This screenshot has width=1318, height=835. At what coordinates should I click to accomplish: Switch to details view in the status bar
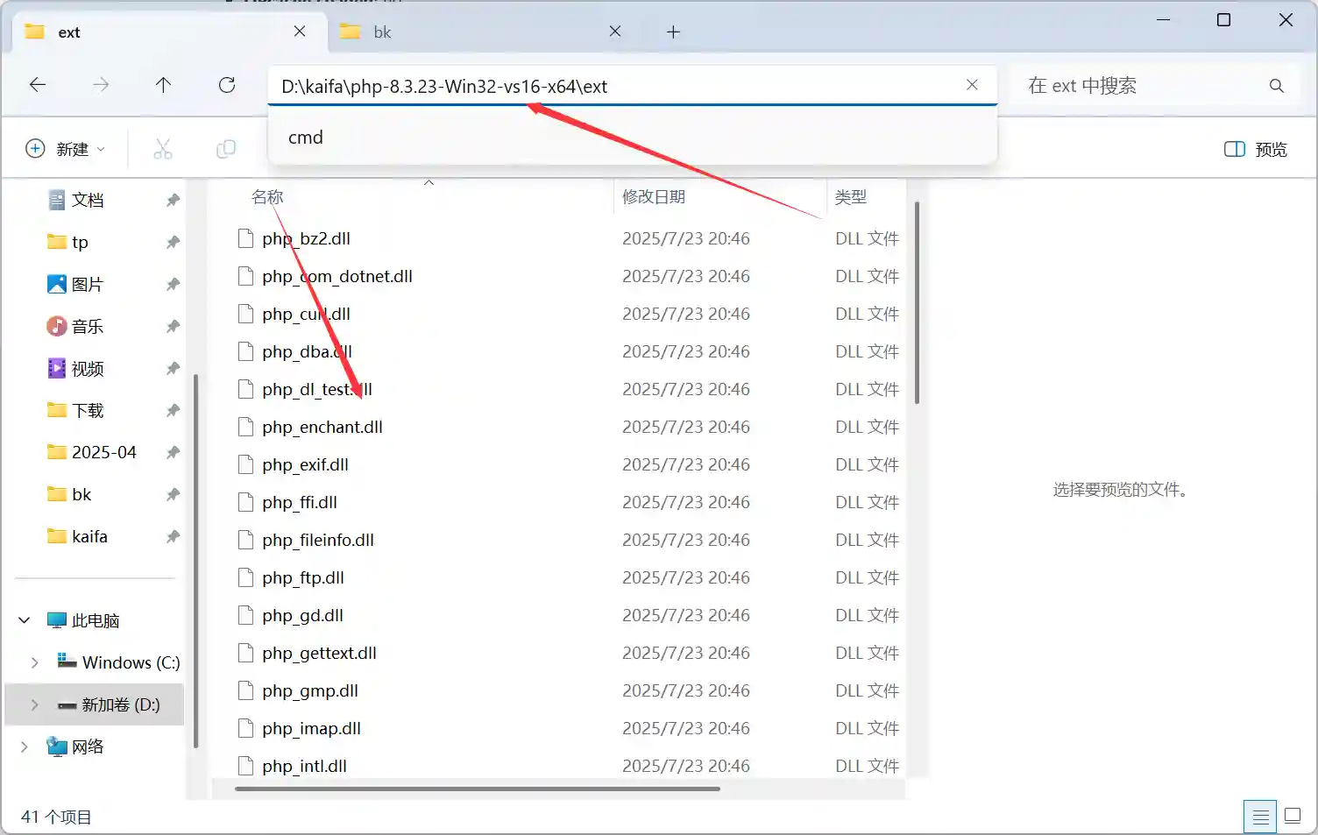(x=1260, y=816)
